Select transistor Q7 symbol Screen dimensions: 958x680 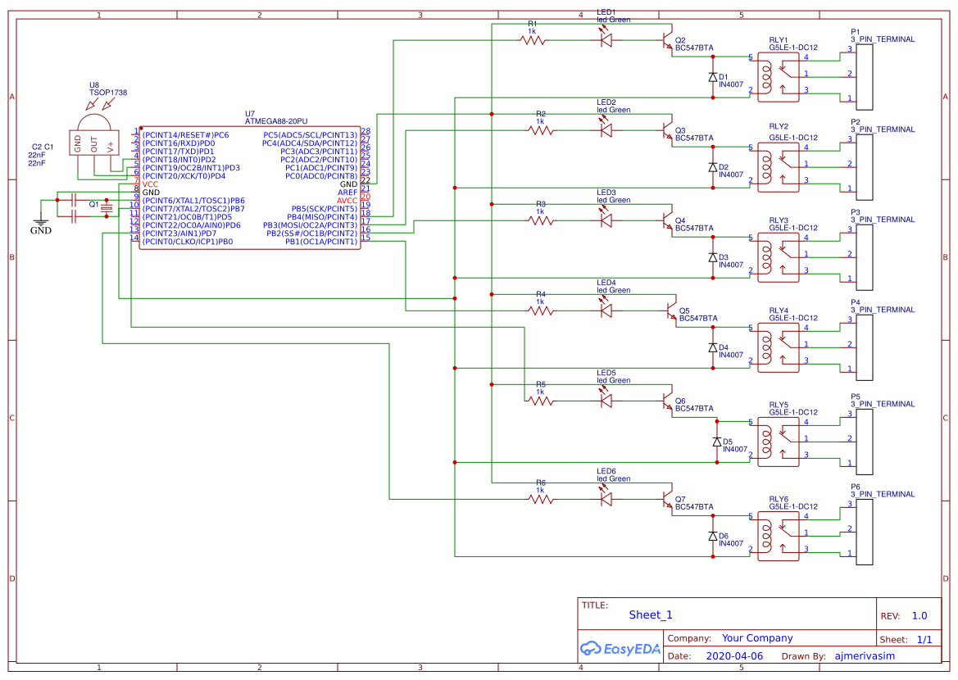pos(667,499)
